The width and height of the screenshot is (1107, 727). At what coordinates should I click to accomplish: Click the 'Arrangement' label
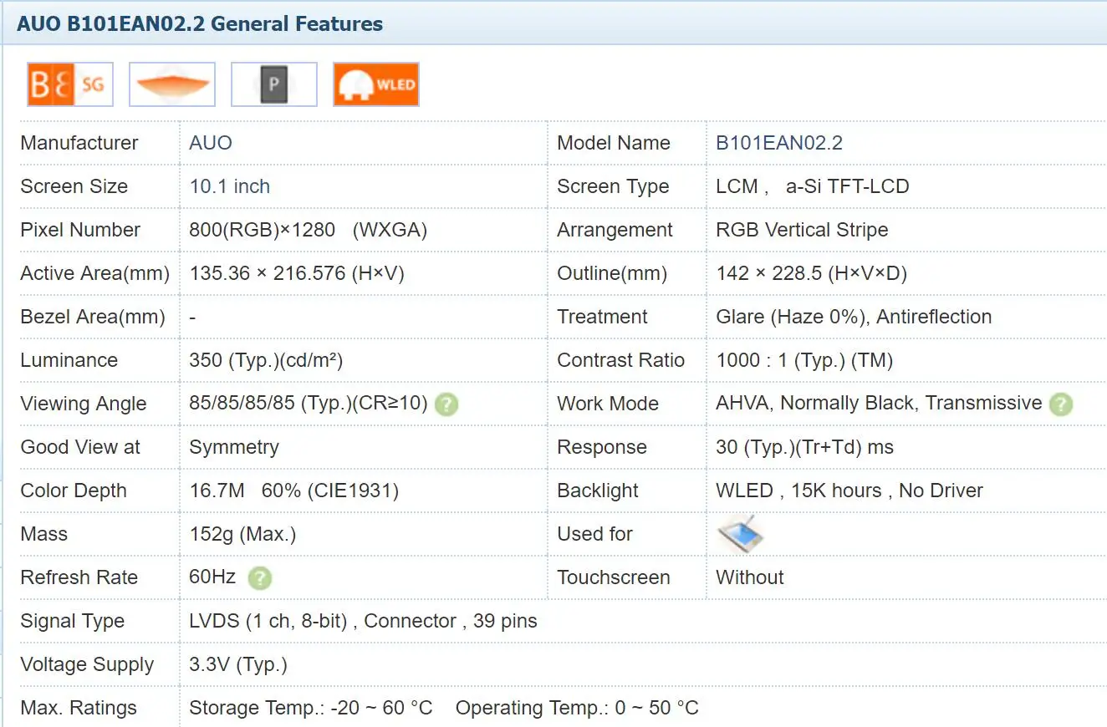(615, 230)
